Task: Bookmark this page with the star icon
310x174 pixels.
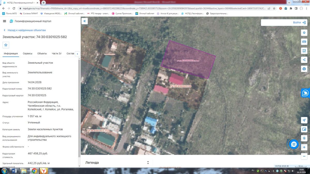Action: pos(274,8)
